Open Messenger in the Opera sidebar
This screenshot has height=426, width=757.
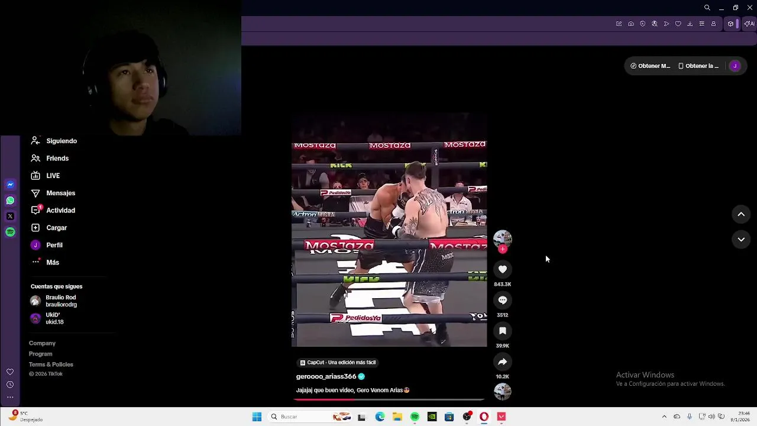tap(10, 185)
